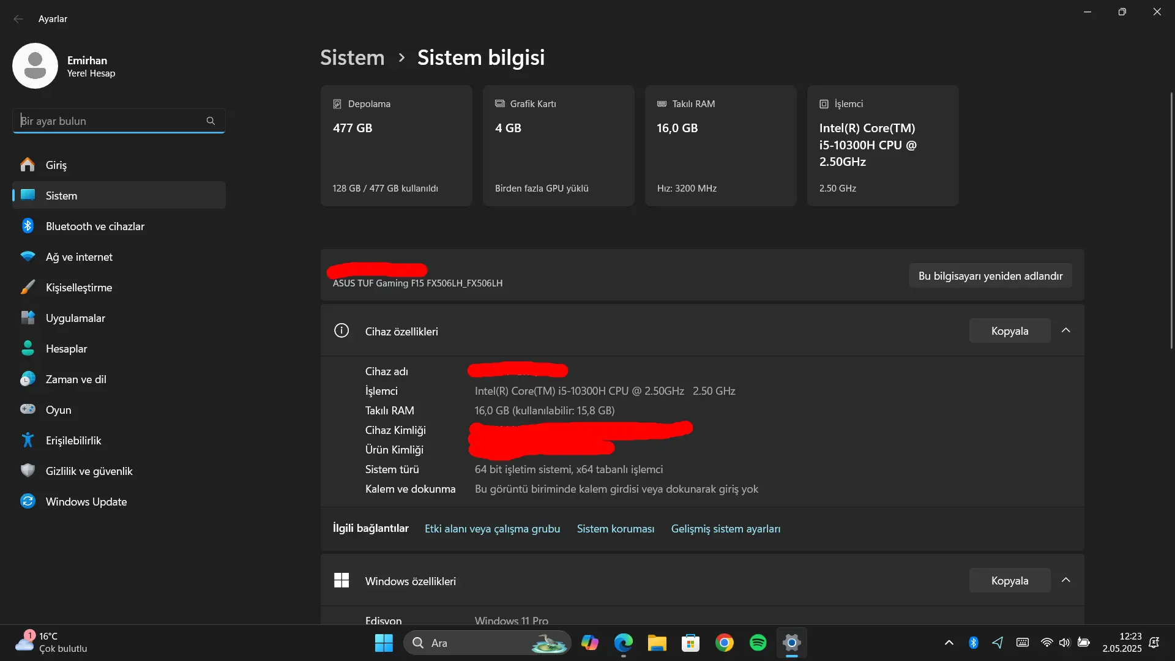Select Sistem in the sidebar

click(119, 195)
